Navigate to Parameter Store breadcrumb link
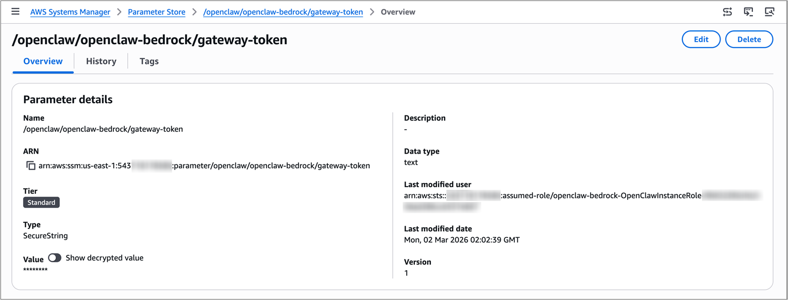 coord(157,12)
